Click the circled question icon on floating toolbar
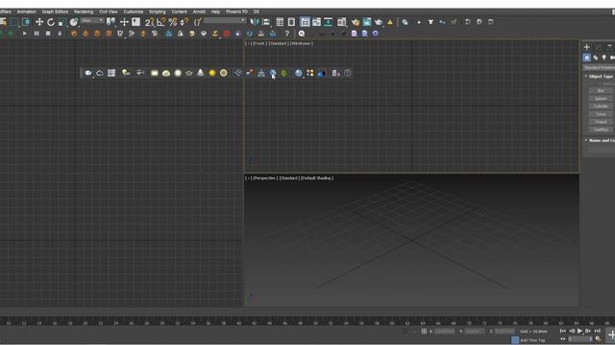615x345 pixels. coord(348,73)
